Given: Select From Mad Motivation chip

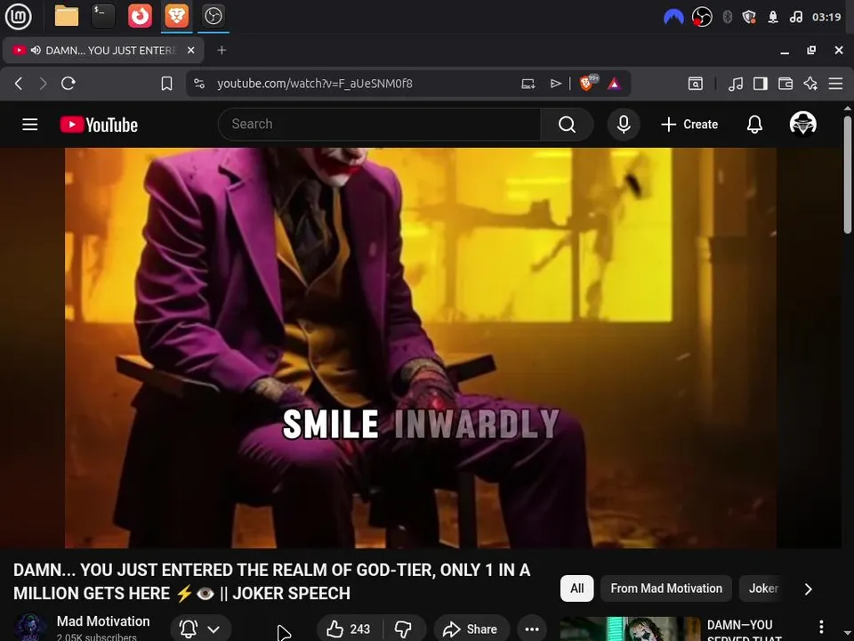Looking at the screenshot, I should tap(666, 588).
